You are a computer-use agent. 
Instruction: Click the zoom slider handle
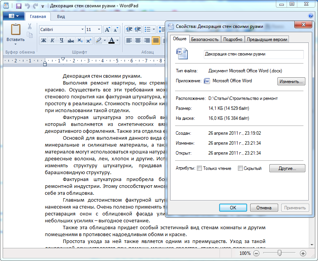pyautogui.click(x=280, y=253)
